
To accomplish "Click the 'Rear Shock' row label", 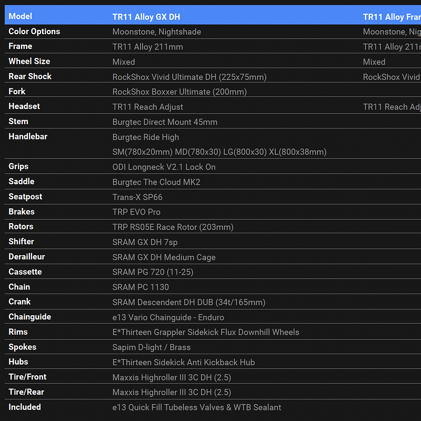I will [30, 76].
